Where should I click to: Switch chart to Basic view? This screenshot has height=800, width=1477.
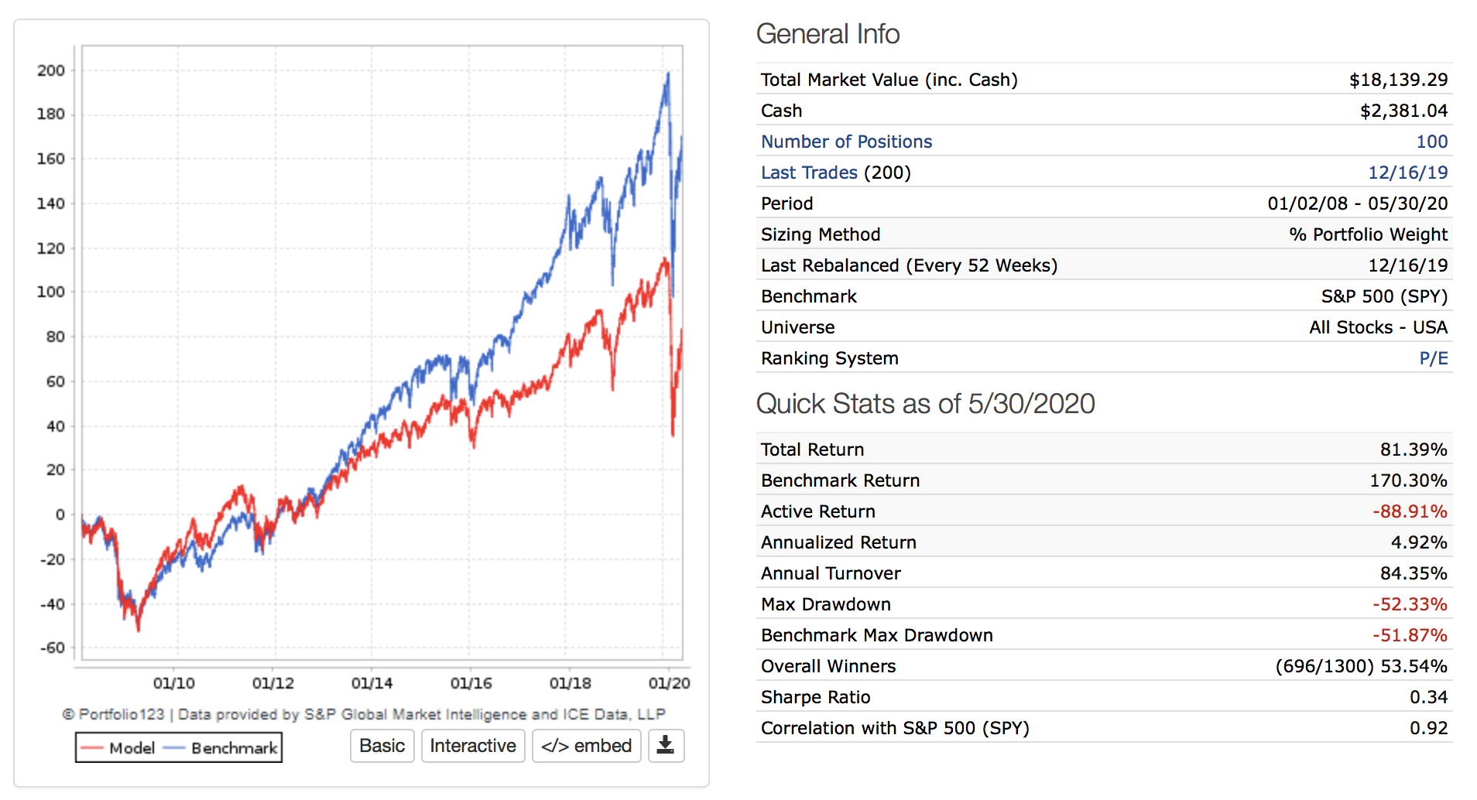(x=382, y=746)
